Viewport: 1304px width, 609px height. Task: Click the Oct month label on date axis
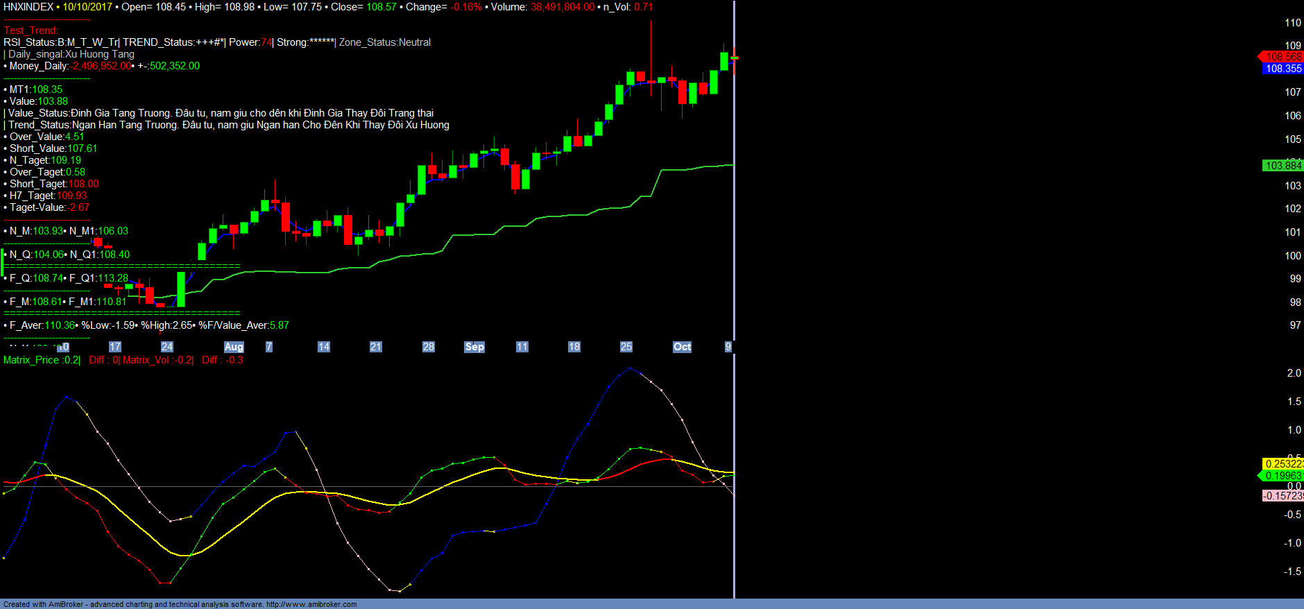tap(682, 347)
